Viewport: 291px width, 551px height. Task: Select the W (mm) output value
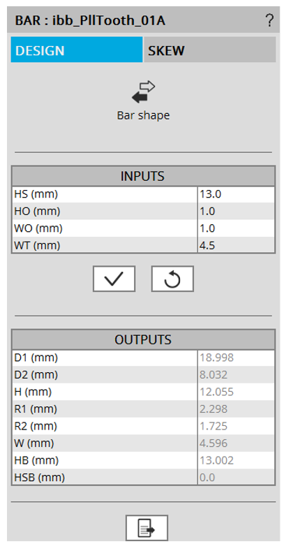pos(236,443)
